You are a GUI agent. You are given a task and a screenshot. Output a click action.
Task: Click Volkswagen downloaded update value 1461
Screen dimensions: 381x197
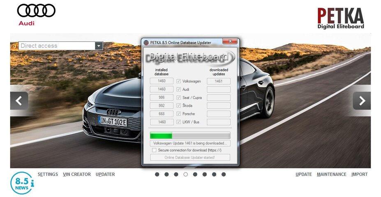[219, 81]
